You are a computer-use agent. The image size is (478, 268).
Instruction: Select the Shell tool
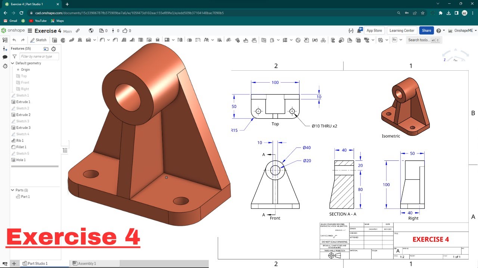141,40
